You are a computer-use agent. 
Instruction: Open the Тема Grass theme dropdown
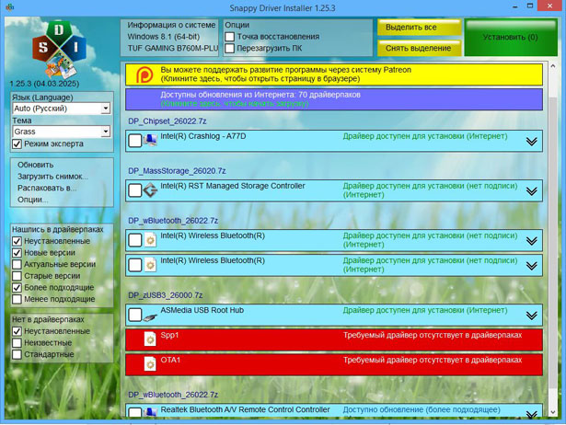[x=105, y=132]
